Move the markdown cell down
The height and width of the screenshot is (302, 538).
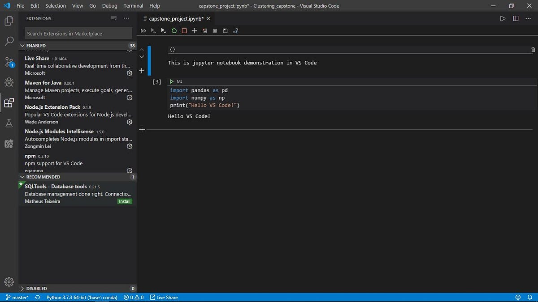[x=142, y=57]
